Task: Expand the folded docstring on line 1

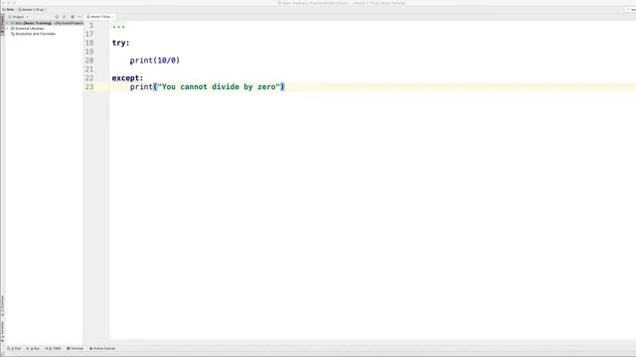Action: coord(119,26)
